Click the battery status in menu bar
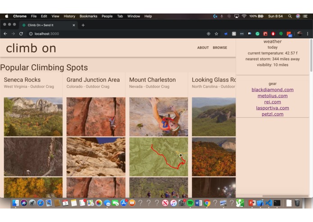 (256, 16)
